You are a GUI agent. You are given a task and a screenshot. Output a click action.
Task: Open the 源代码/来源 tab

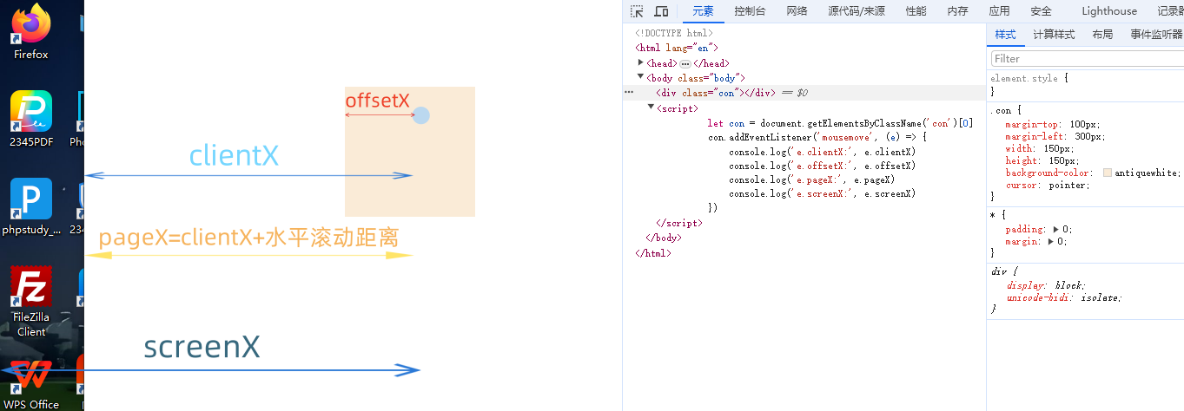point(857,11)
